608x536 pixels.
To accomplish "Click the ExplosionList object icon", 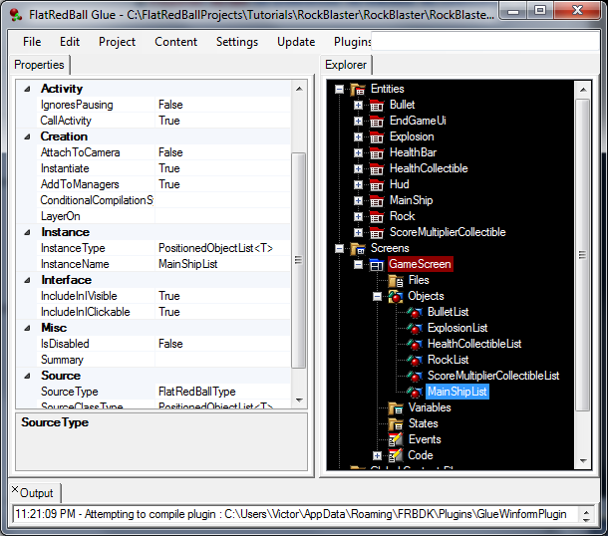I will (415, 328).
